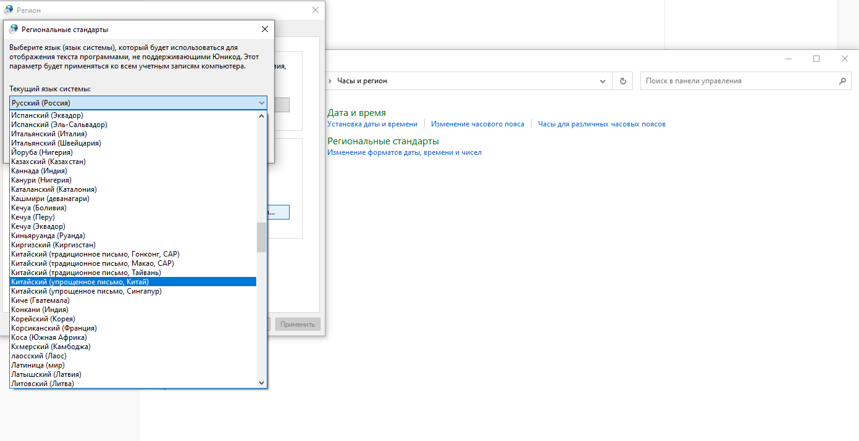Open Часы для различных часовых поясов link
This screenshot has width=859, height=441.
(601, 124)
